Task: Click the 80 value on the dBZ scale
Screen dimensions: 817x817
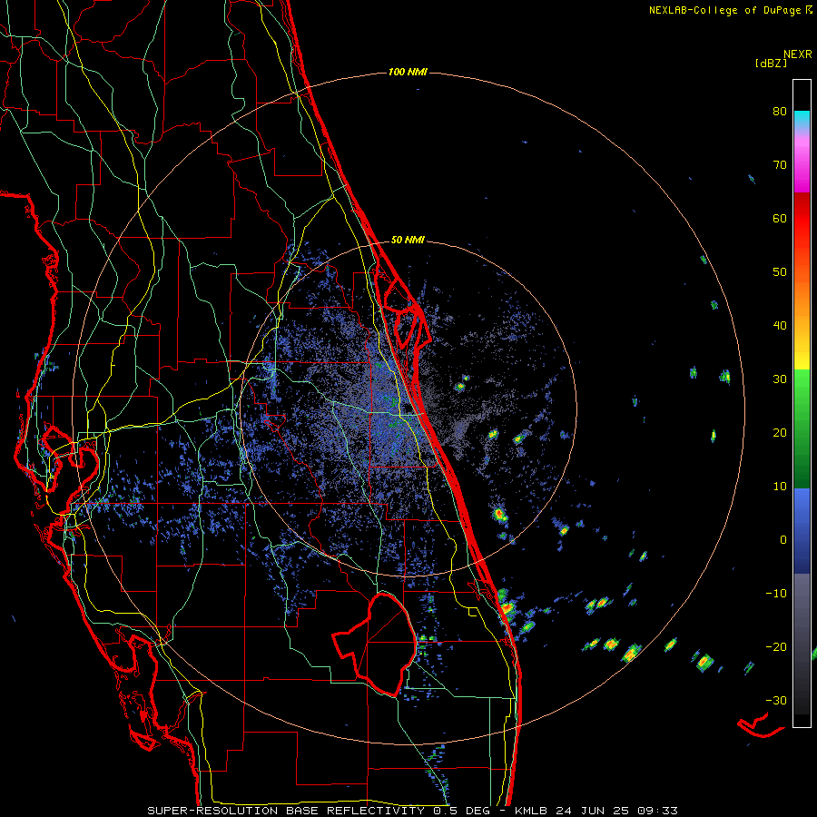Action: 780,112
